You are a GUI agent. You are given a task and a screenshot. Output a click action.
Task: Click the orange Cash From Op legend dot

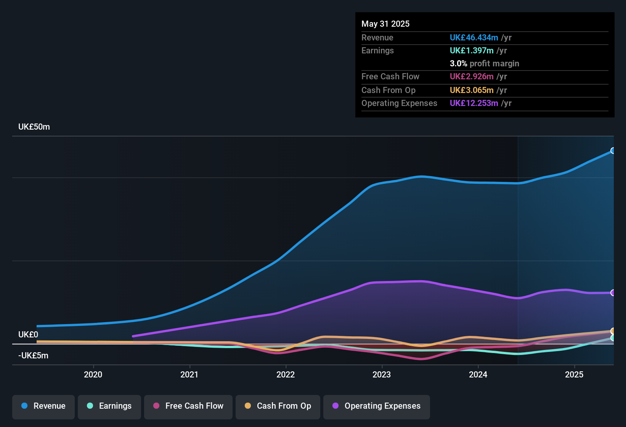pyautogui.click(x=248, y=406)
